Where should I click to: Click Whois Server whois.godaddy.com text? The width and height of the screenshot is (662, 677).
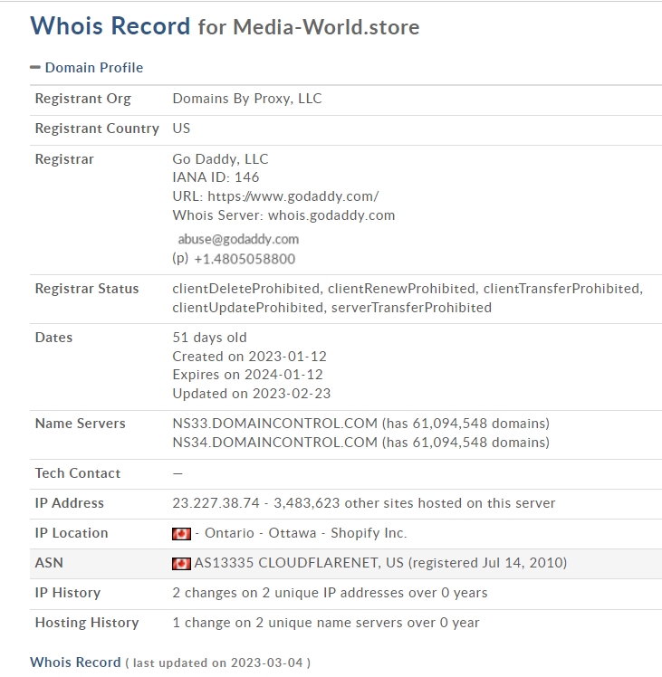click(283, 215)
